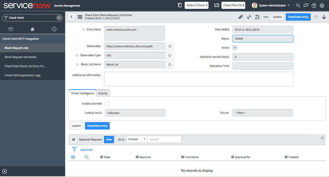Show history clock icon
Viewport: 329px width, 177px height.
[54, 29]
